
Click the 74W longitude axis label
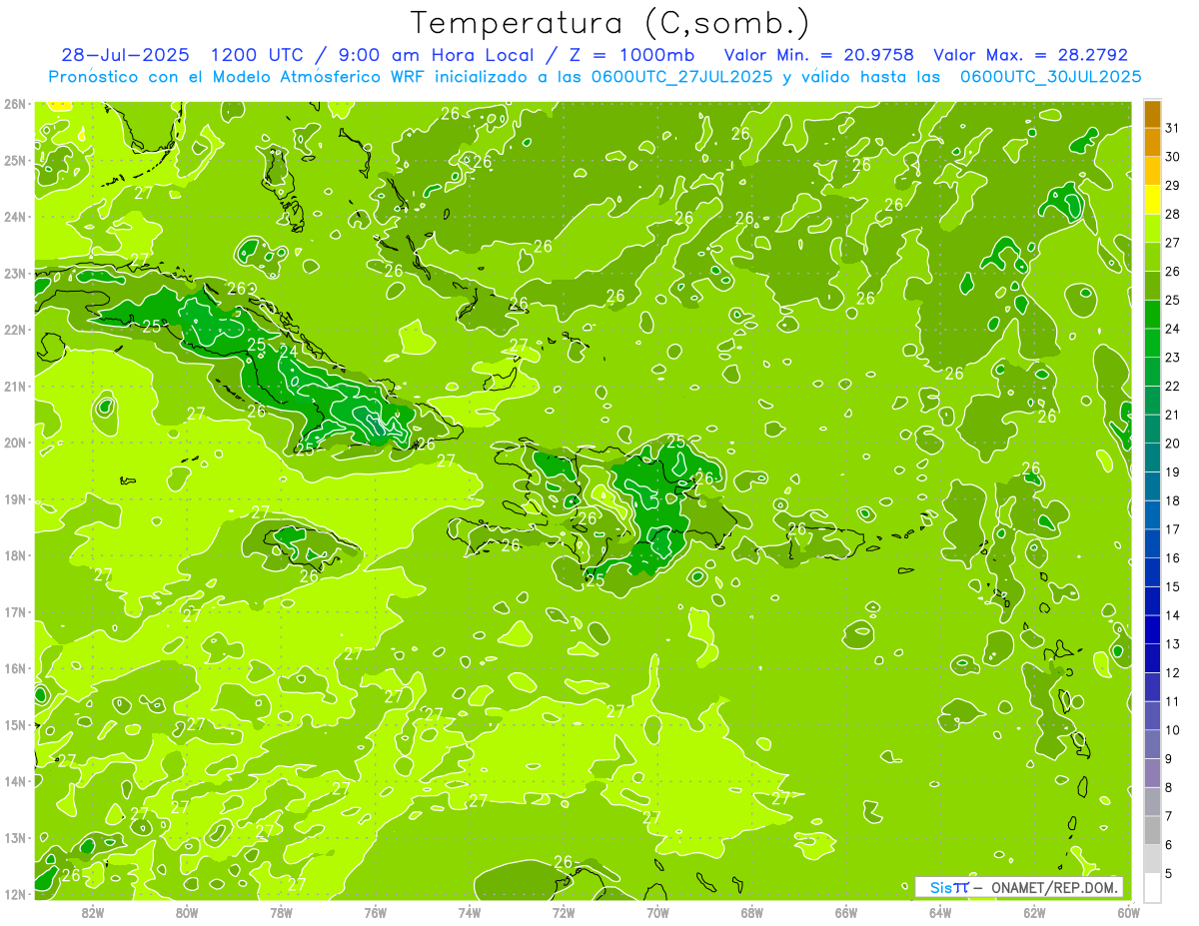[469, 912]
